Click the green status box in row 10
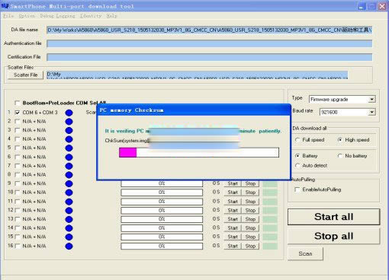Viewport: 389px width, 280px height. (x=270, y=192)
